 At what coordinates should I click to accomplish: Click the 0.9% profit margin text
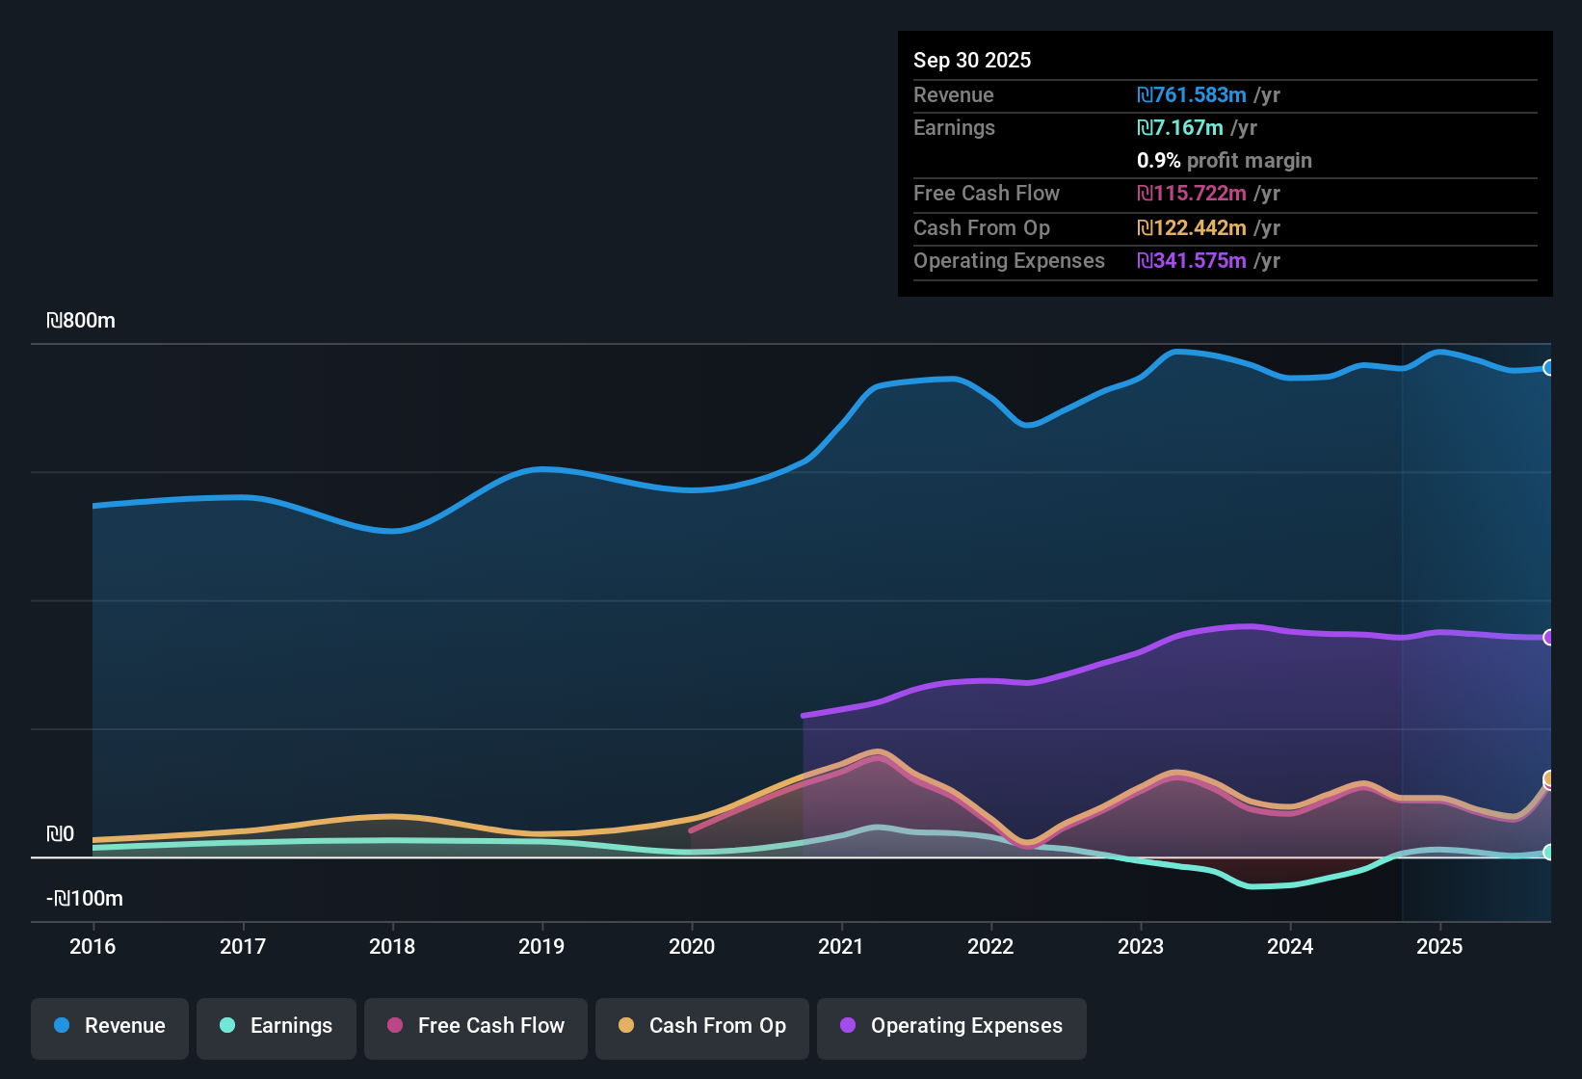pyautogui.click(x=1224, y=161)
